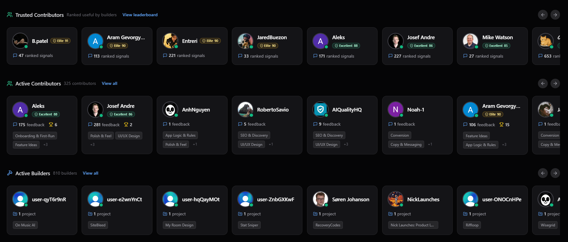The width and height of the screenshot is (568, 242).
Task: Click the Excellent 88 badge in Trusted Aleks card
Action: point(346,46)
